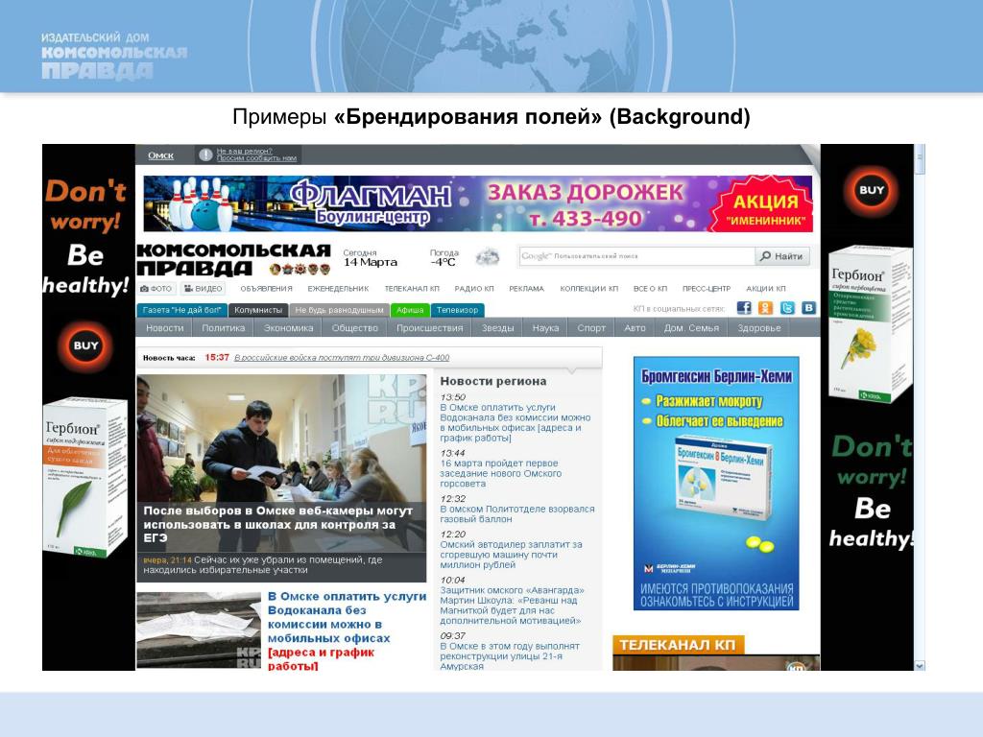983x737 pixels.
Task: Go to the Наука section
Action: click(545, 328)
